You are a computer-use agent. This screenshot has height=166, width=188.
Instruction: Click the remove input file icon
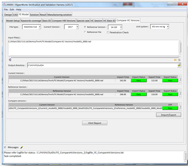(x=10, y=60)
